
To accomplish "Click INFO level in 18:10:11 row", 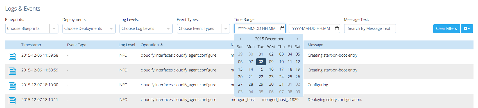I will 123,100.
